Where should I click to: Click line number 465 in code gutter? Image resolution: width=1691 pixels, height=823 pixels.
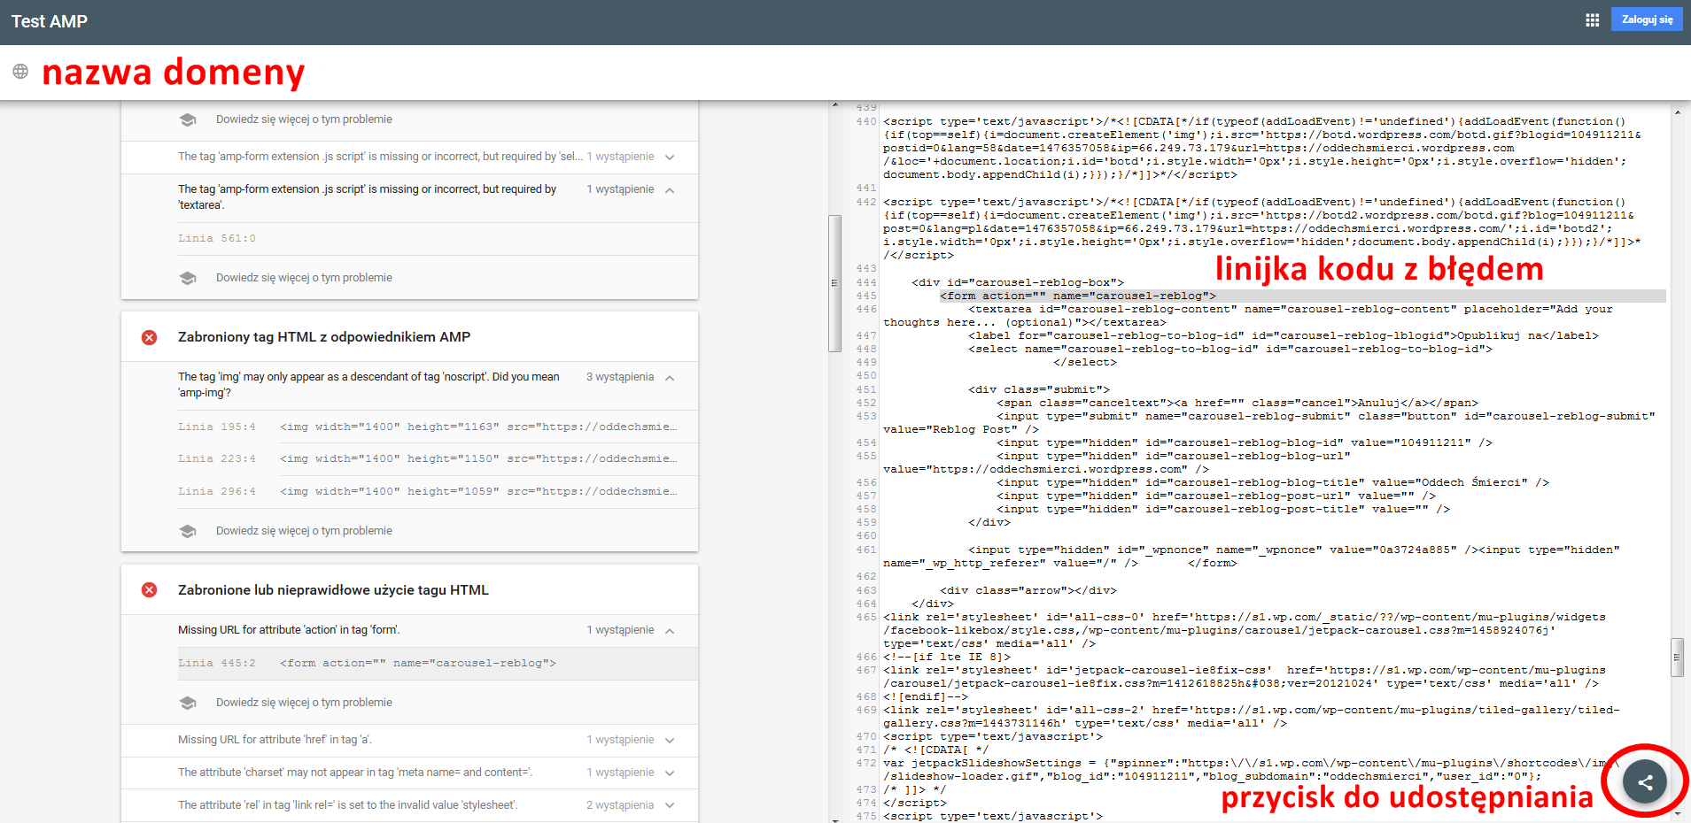[x=866, y=618]
